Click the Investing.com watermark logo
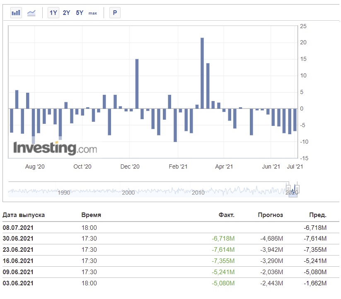The image size is (341, 299). tap(55, 148)
